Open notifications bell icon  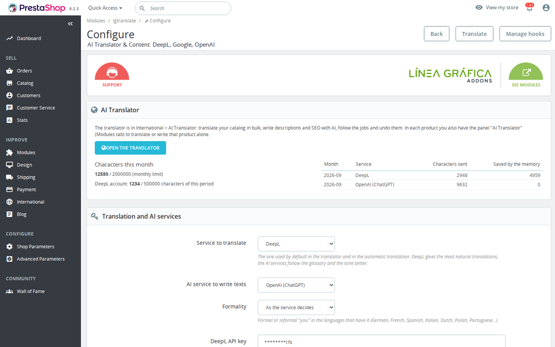(530, 8)
